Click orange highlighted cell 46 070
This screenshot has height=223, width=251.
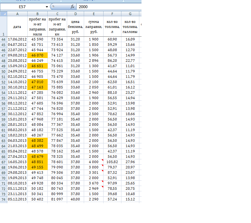coord(37,55)
